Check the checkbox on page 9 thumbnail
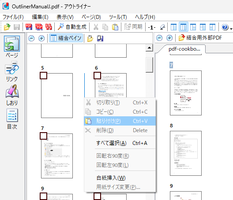 click(43, 196)
